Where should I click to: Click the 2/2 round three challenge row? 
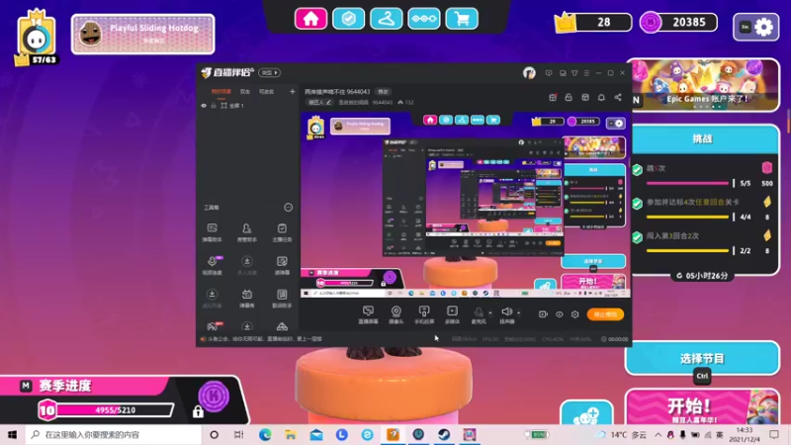pyautogui.click(x=703, y=242)
